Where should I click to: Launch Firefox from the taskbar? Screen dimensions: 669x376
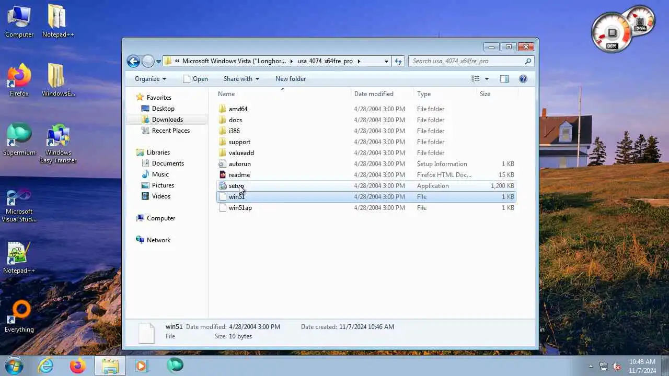coord(78,366)
